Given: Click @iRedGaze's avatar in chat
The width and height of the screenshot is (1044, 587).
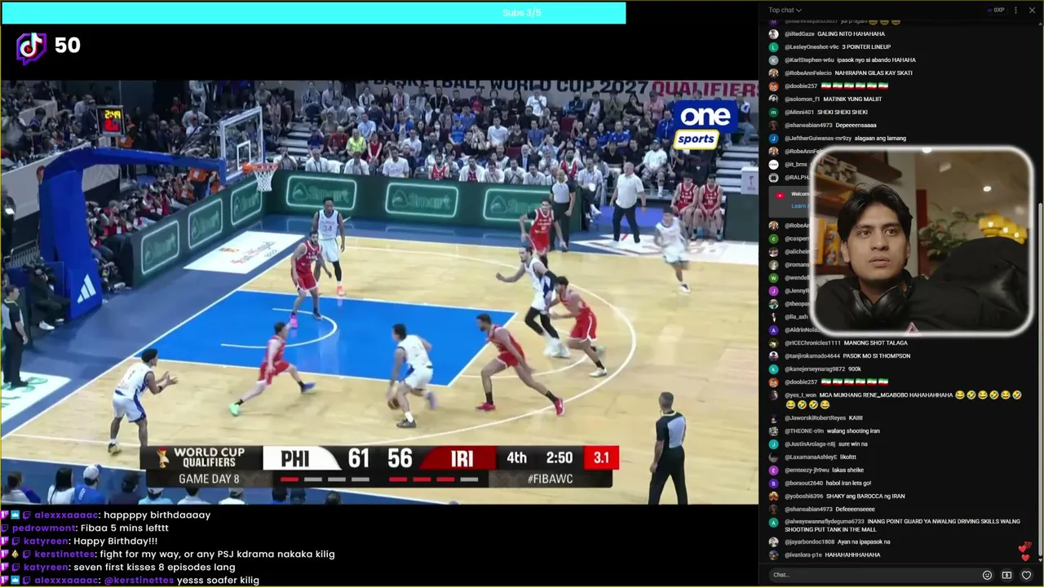Looking at the screenshot, I should [773, 34].
